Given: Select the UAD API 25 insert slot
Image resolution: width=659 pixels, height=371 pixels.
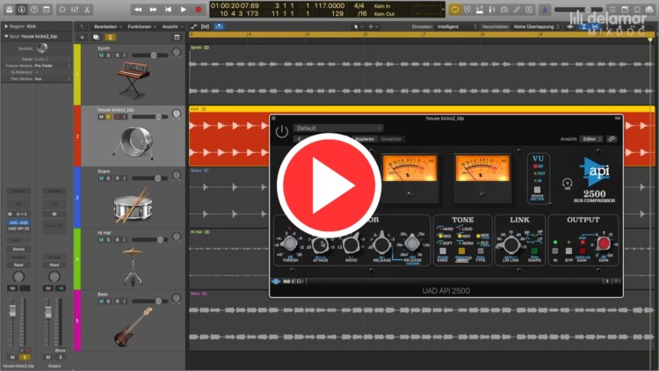Looking at the screenshot, I should [x=18, y=229].
